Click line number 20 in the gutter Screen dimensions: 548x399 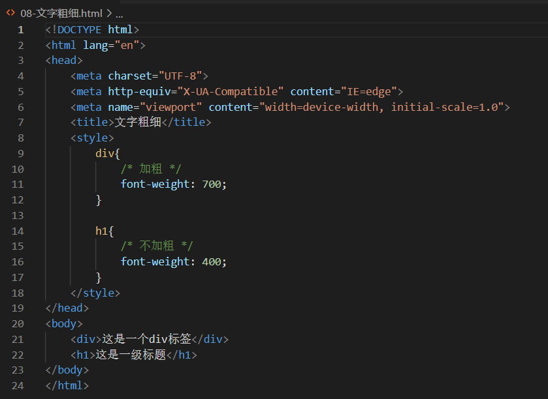pos(18,323)
